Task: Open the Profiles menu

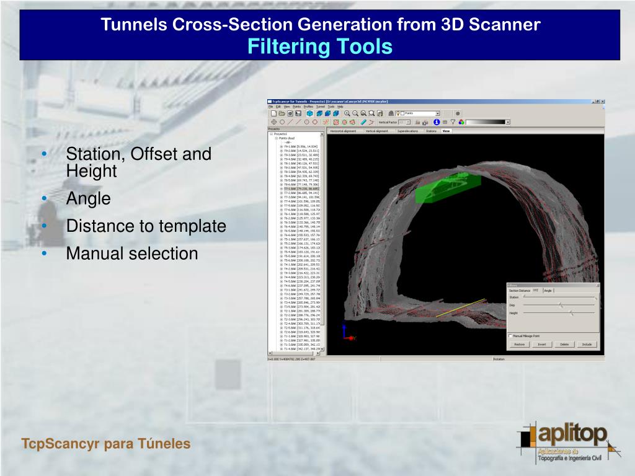Action: click(x=308, y=107)
